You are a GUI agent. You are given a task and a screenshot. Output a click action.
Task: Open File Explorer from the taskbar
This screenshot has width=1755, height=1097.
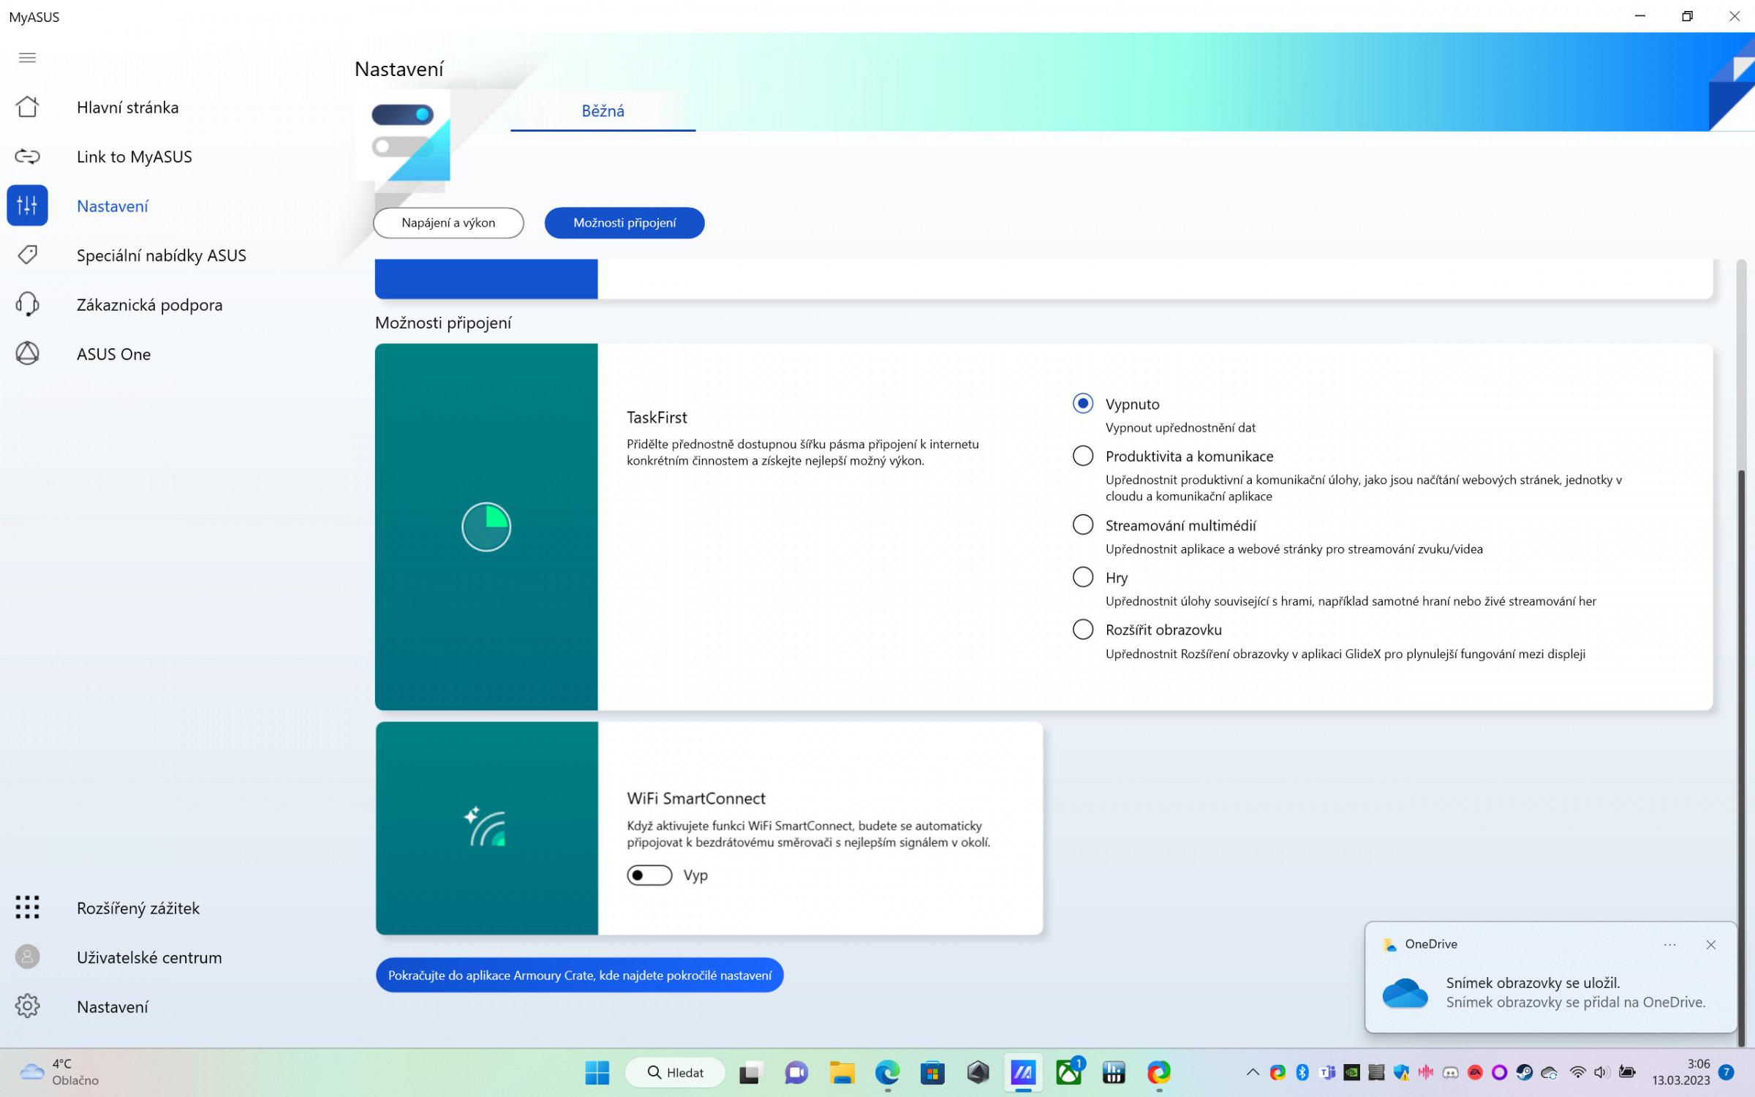pos(842,1073)
